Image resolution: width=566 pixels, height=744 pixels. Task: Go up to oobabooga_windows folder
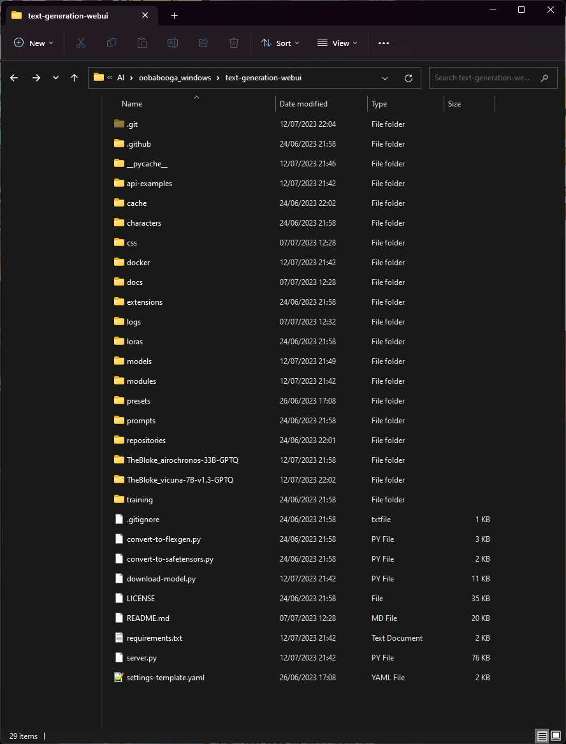74,77
